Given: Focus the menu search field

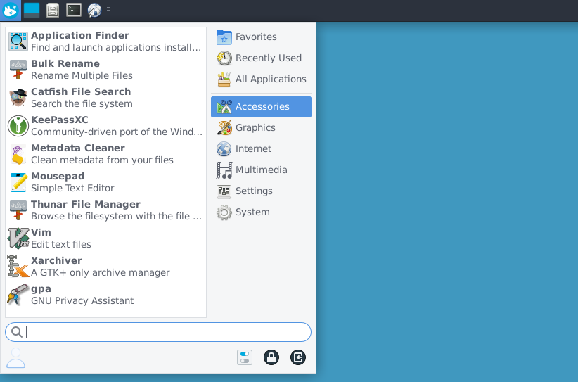Looking at the screenshot, I should coord(158,332).
